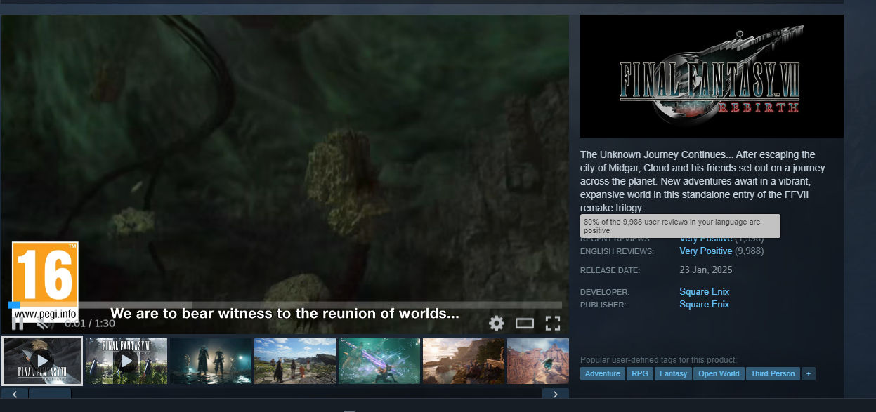
Task: Switch to theater mode view
Action: point(525,323)
